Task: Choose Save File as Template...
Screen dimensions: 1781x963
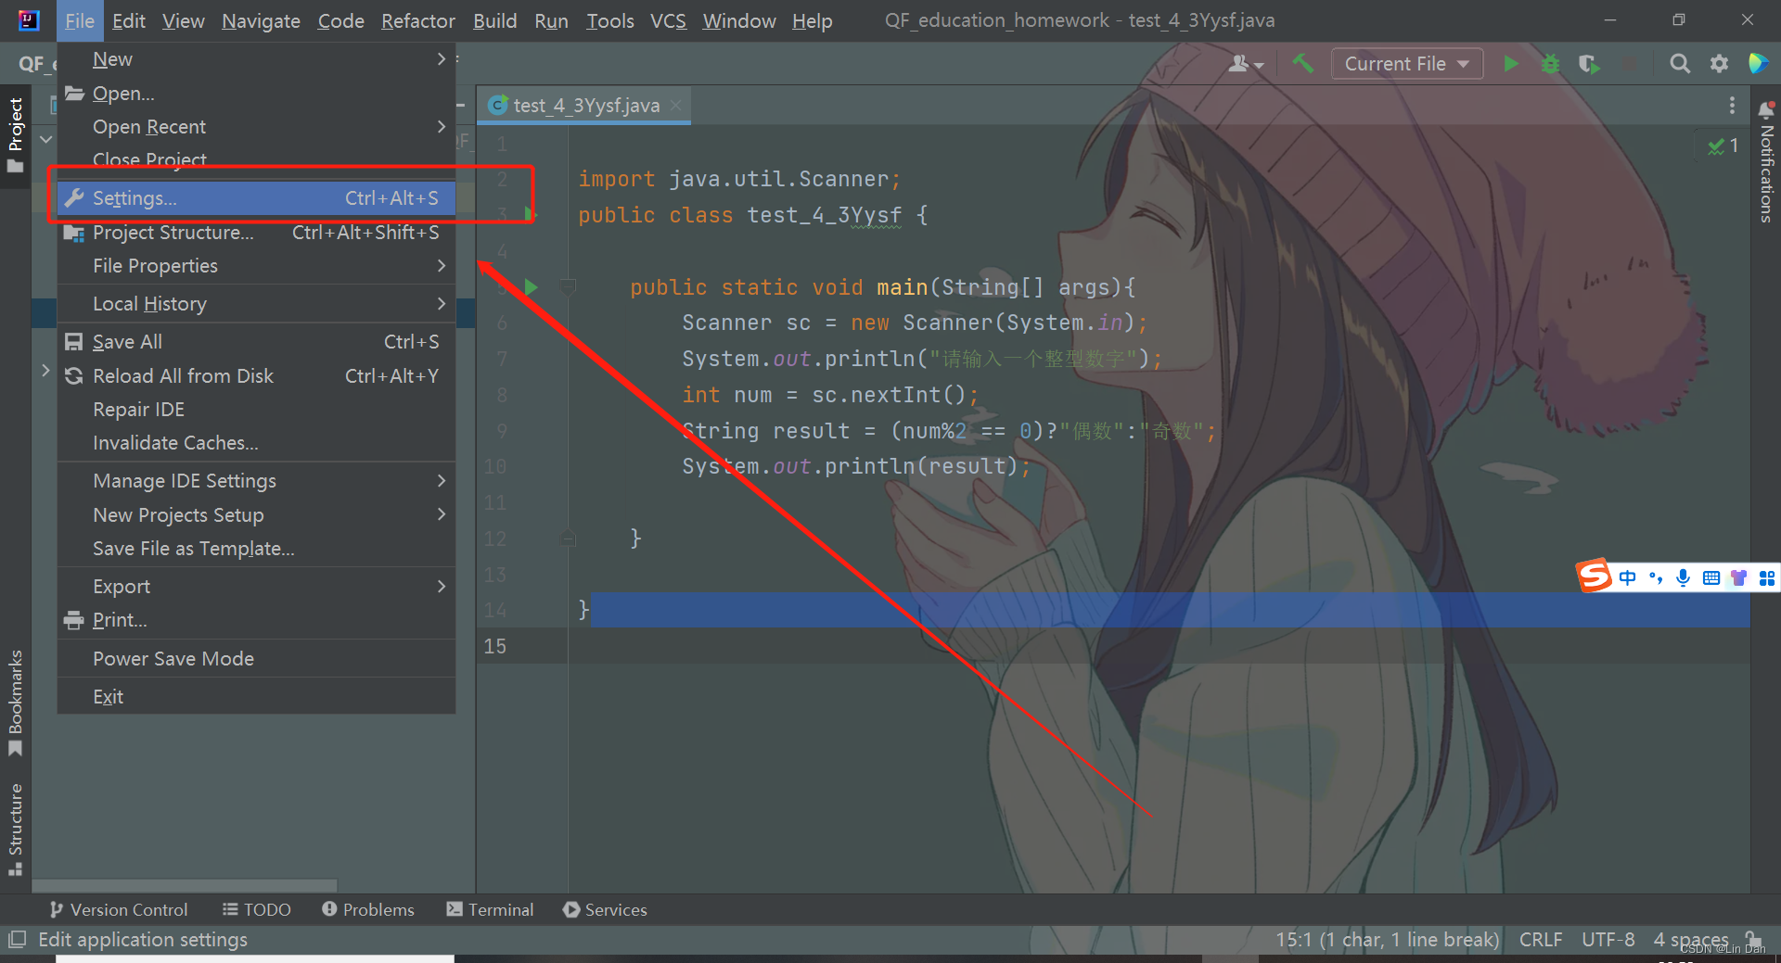Action: pos(256,549)
